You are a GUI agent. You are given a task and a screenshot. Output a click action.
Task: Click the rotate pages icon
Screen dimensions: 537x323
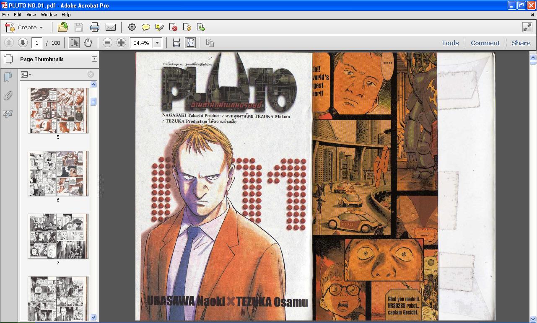point(187,28)
